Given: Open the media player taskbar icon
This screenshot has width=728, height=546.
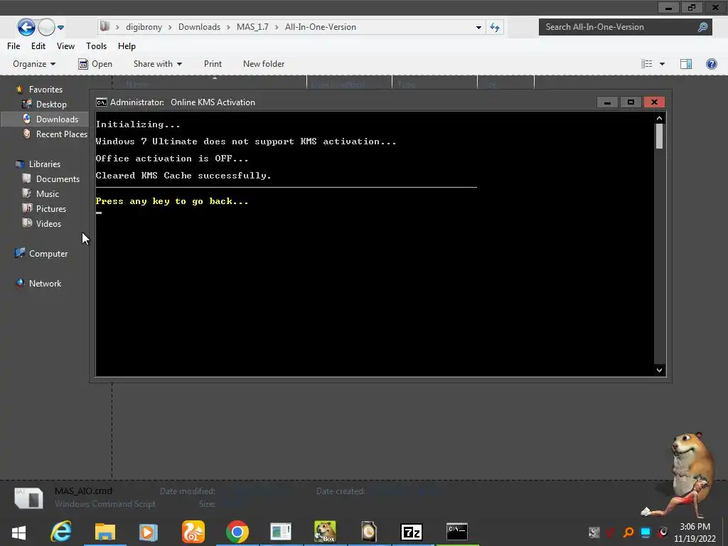Looking at the screenshot, I should (x=149, y=532).
